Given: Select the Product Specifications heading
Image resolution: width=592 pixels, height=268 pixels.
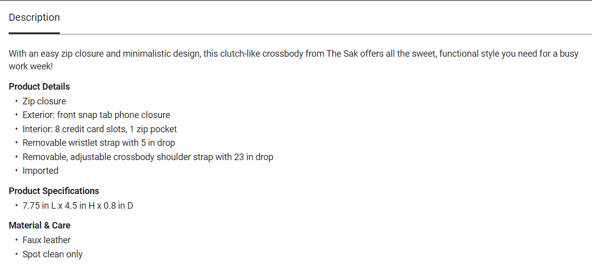Looking at the screenshot, I should (54, 191).
